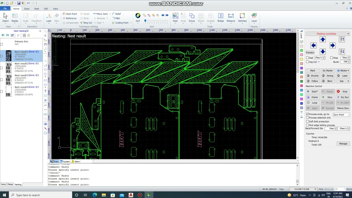Select the Bridge tool
Viewport: 352px width, 198px height.
click(x=221, y=18)
